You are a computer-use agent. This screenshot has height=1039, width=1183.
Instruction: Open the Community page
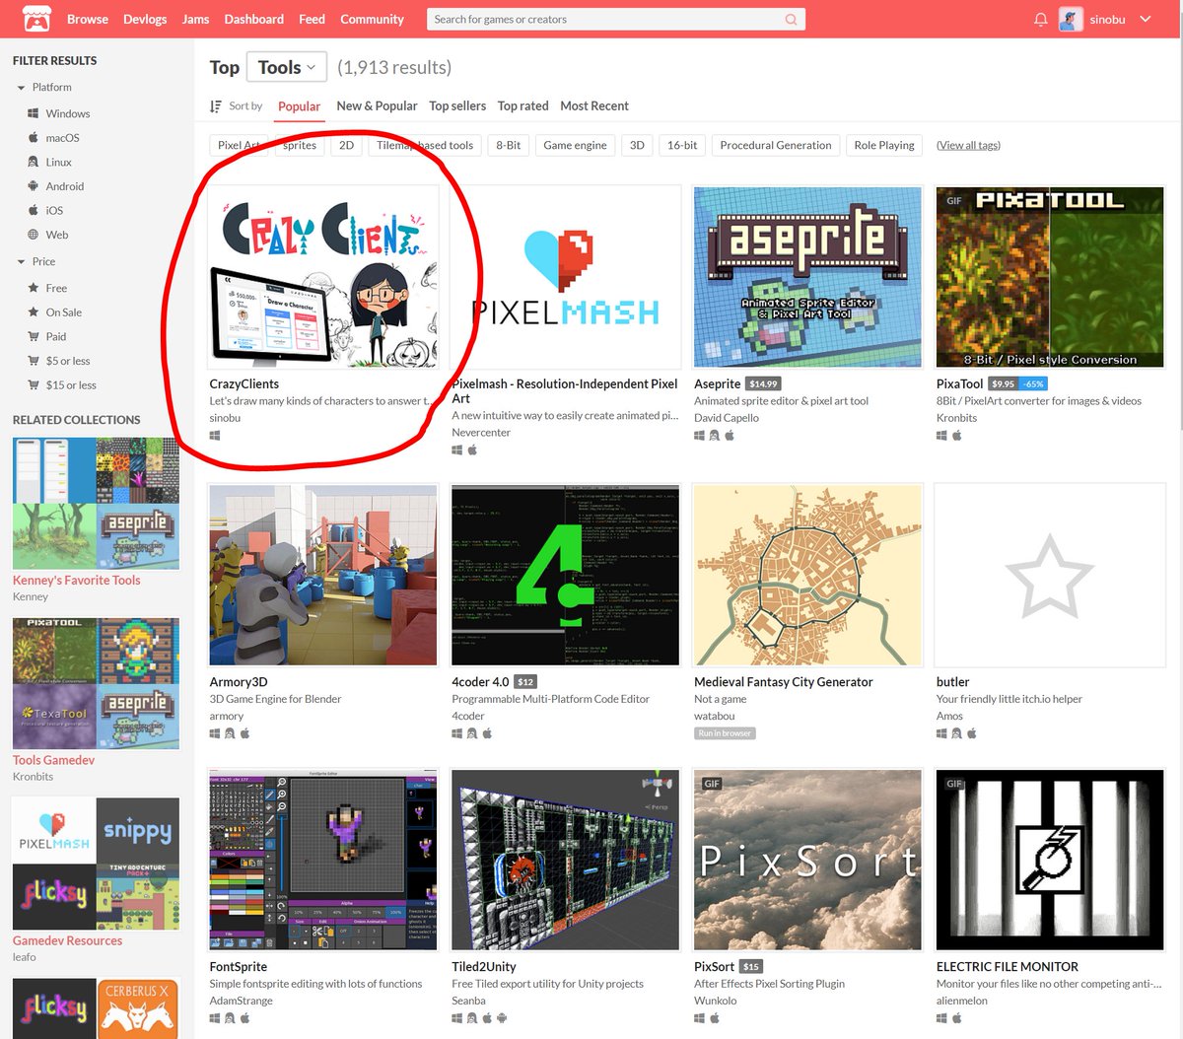[372, 19]
